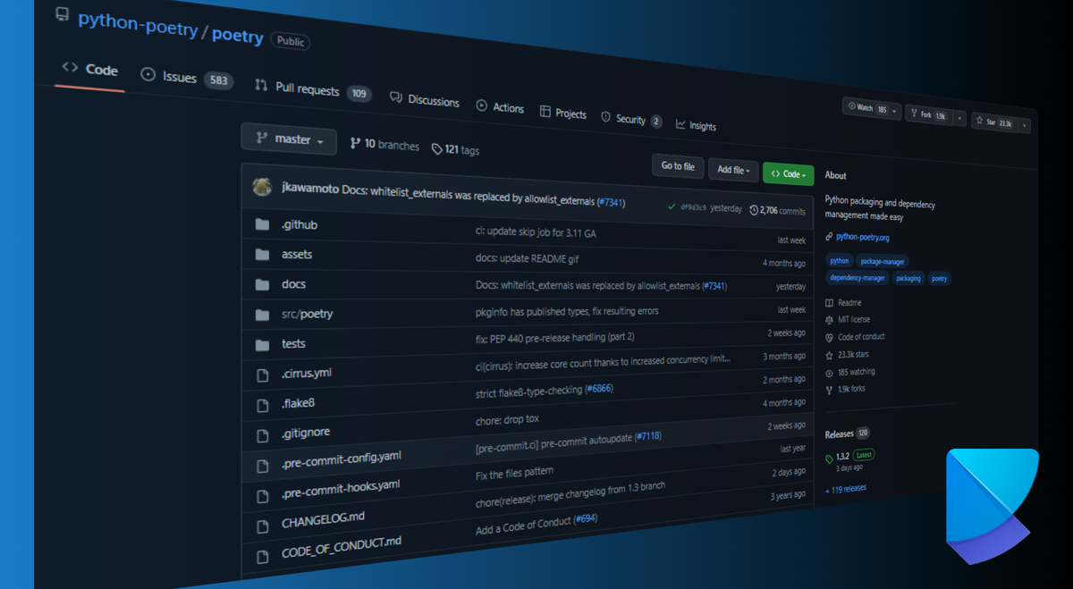Screen dimensions: 1073x589
Task: Expand the Fork options dropdown arrow
Action: coord(959,117)
